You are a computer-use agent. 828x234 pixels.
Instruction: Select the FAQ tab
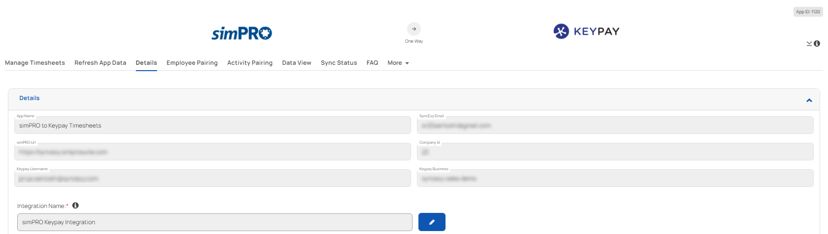coord(372,63)
